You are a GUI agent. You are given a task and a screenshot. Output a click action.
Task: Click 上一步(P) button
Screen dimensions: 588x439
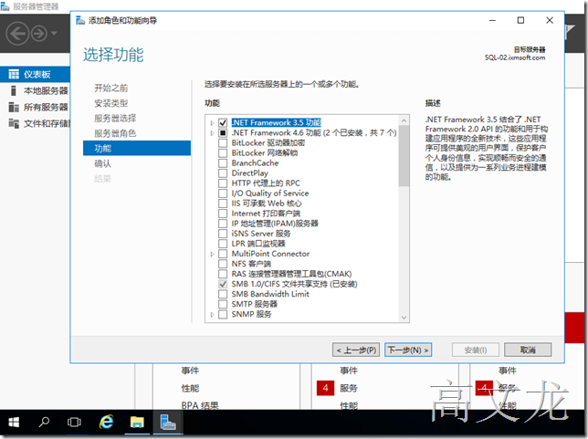(x=356, y=350)
